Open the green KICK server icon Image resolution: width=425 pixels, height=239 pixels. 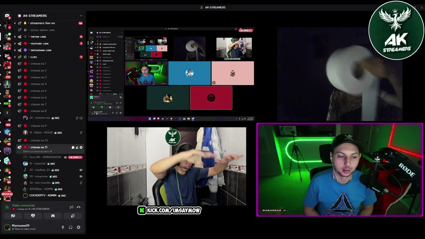[x=7, y=103]
